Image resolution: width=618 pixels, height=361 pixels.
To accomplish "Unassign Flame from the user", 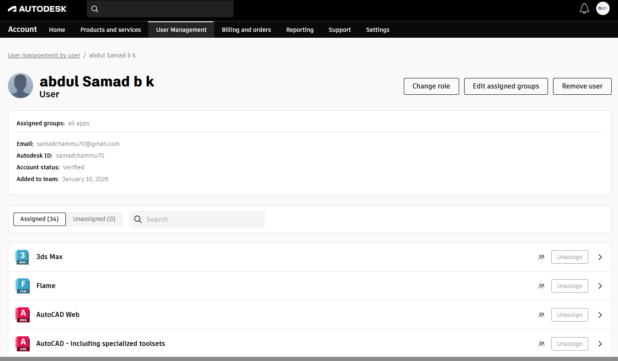I will tap(570, 286).
